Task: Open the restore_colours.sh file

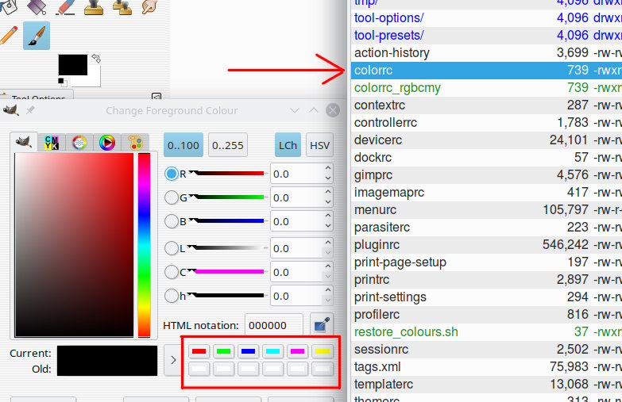Action: coord(406,331)
